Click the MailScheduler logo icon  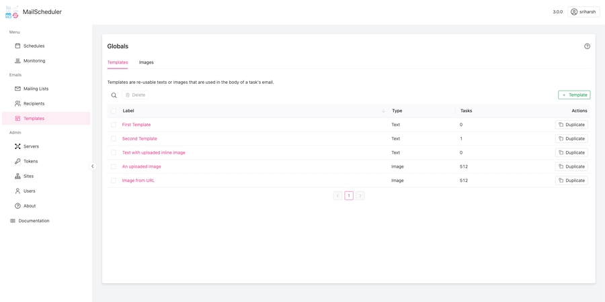click(12, 12)
